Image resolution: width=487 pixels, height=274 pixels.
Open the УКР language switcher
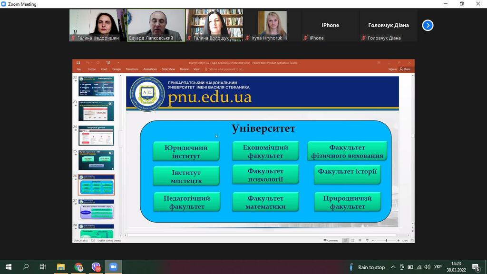[438, 267]
